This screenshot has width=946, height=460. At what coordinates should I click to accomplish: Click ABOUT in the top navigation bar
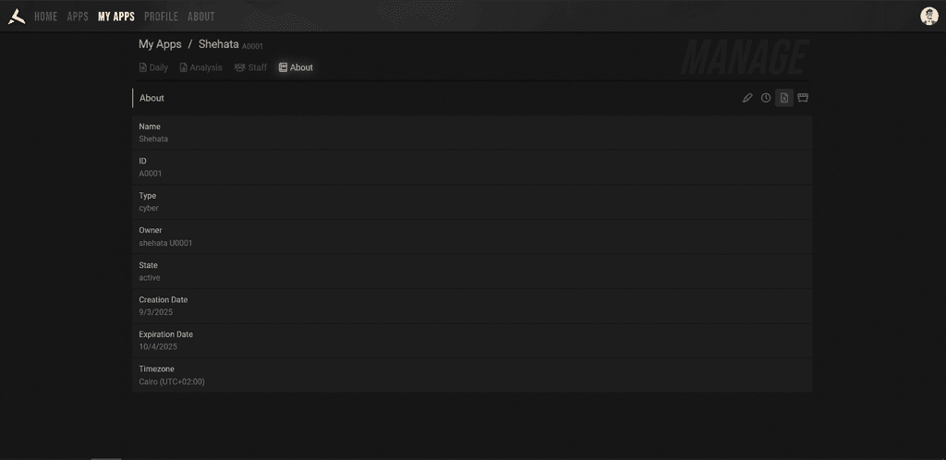tap(200, 17)
